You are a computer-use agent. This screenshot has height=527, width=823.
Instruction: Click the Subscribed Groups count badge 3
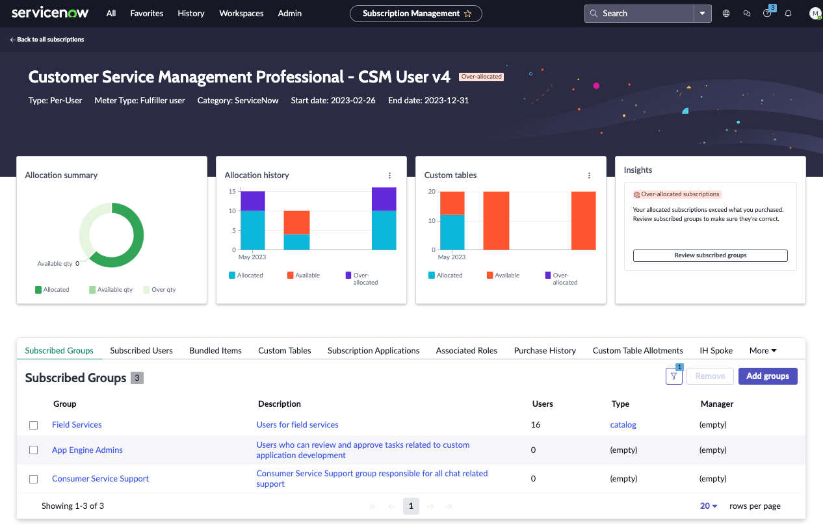tap(137, 378)
